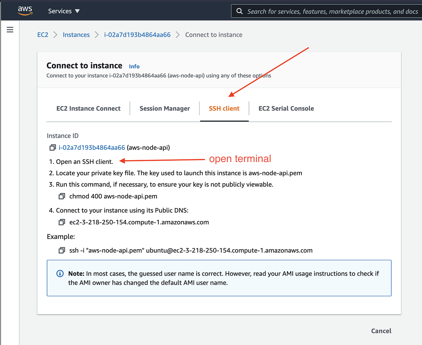Screen dimensions: 422x345
Task: Copy the example SSH command
Action: point(62,250)
